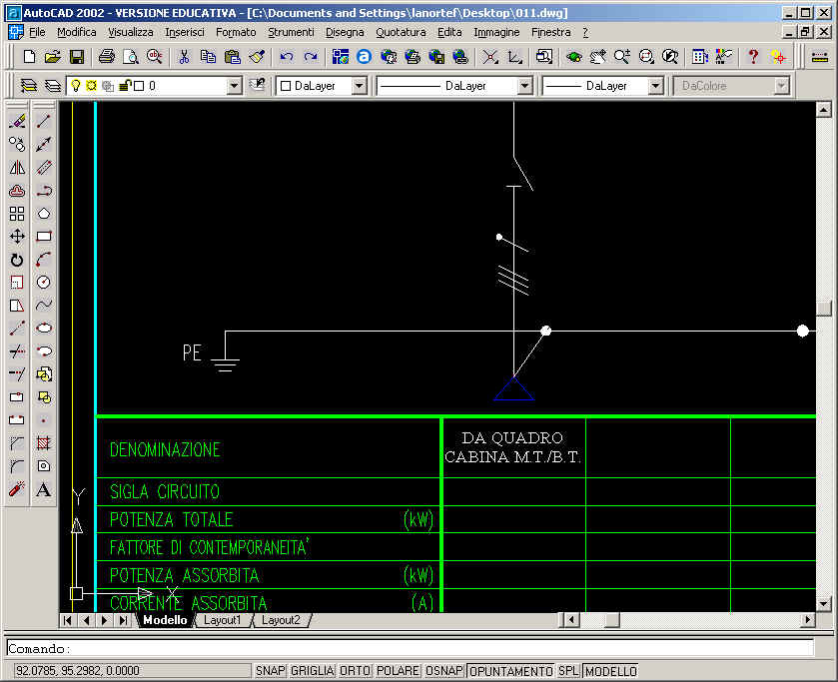Select the Arc draw tool

point(44,260)
